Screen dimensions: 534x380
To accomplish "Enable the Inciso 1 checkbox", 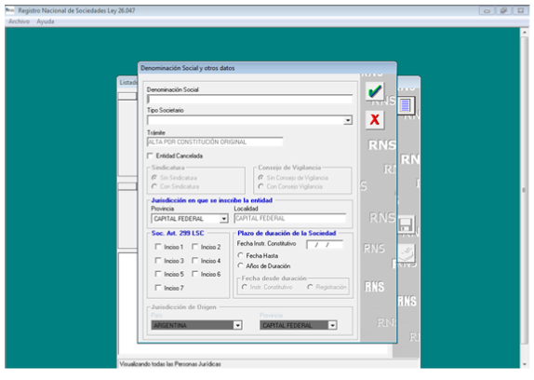I will (x=158, y=247).
